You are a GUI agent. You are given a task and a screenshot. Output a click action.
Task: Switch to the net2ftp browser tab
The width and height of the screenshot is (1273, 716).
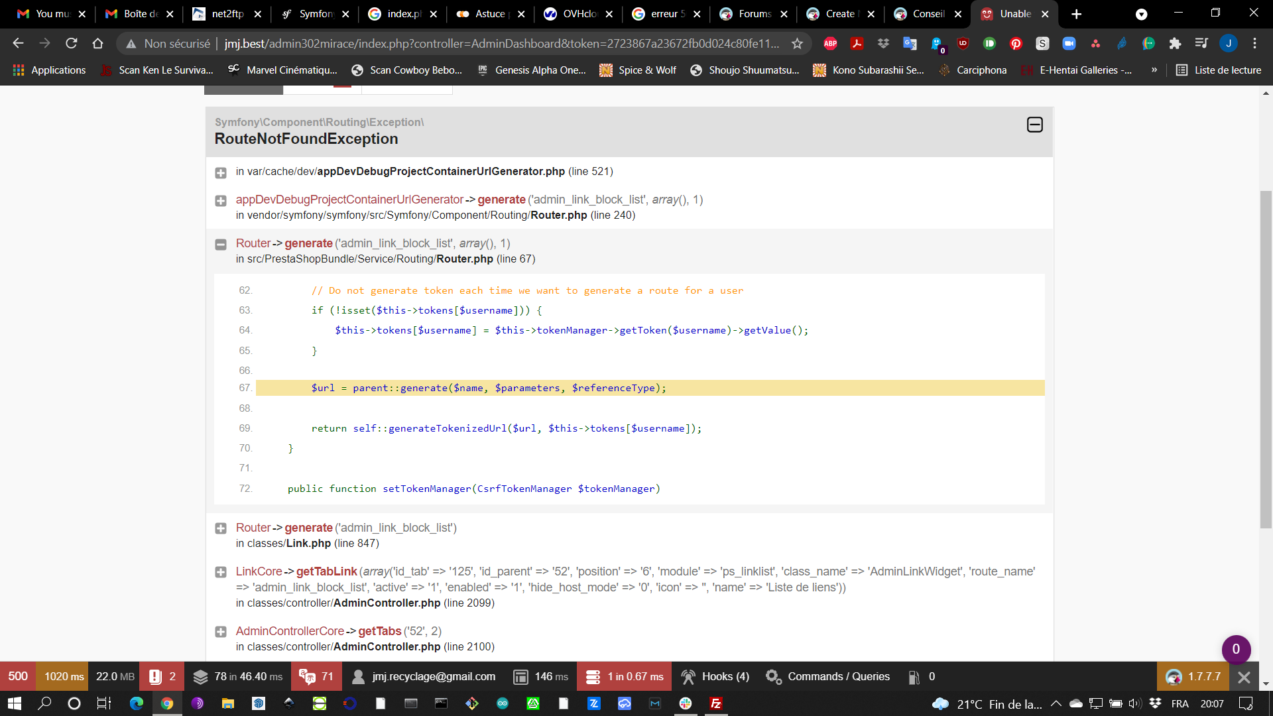(227, 14)
